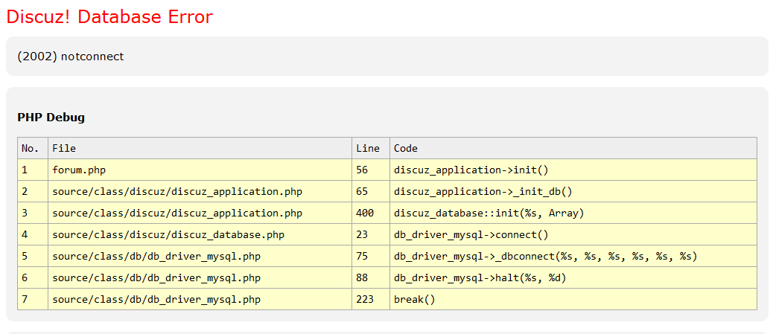The height and width of the screenshot is (334, 773).
Task: Click line number 65 cell
Action: coord(371,192)
